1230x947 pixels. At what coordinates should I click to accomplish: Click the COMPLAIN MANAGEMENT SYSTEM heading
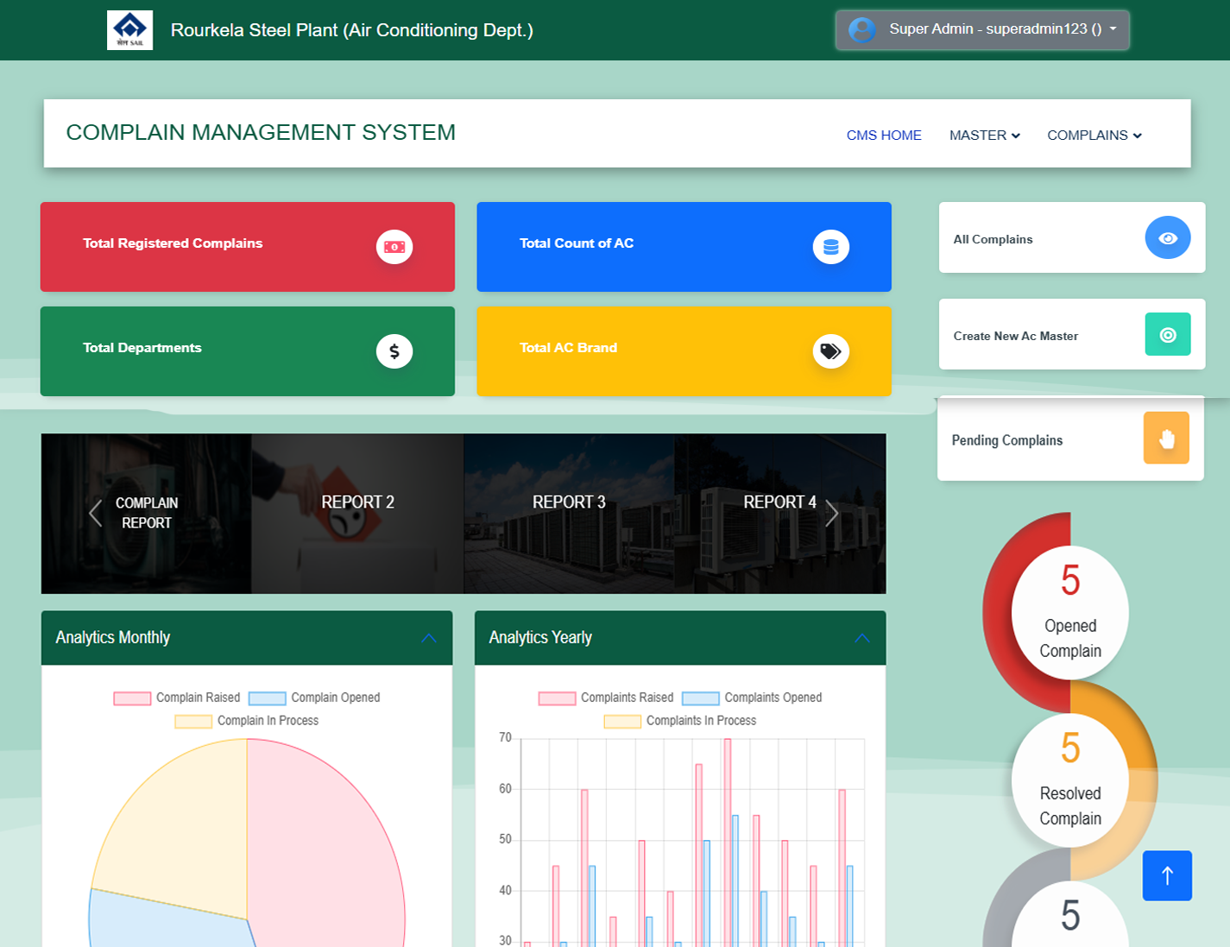pyautogui.click(x=261, y=132)
